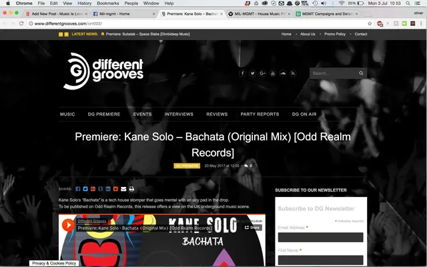Open About Us page
Viewport: 427px width, 267px height.
[x=308, y=34]
